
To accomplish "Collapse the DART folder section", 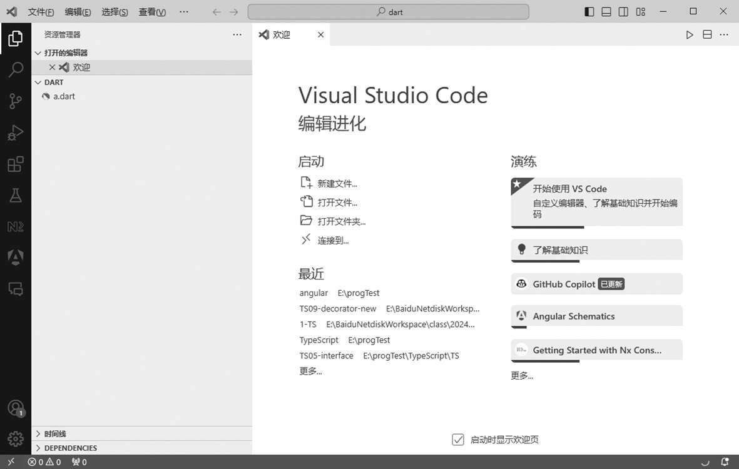I will pyautogui.click(x=54, y=82).
